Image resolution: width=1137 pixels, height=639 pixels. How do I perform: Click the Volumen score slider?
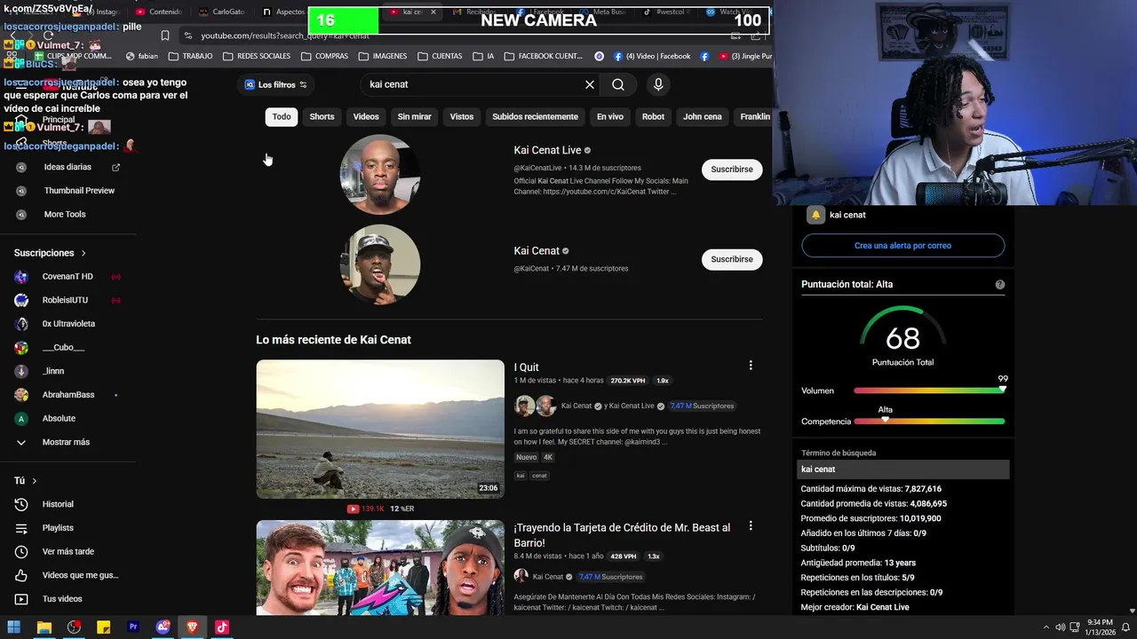929,390
